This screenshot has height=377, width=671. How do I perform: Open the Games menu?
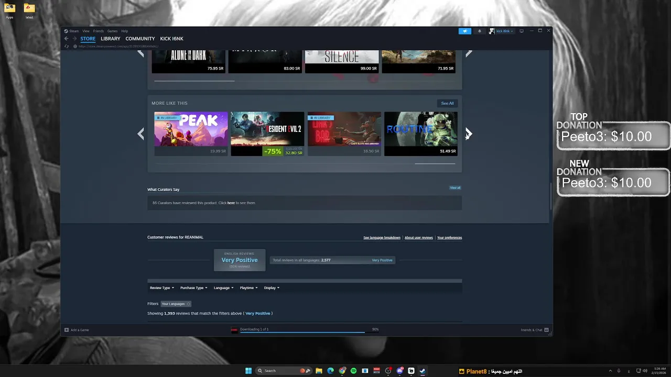(x=112, y=31)
